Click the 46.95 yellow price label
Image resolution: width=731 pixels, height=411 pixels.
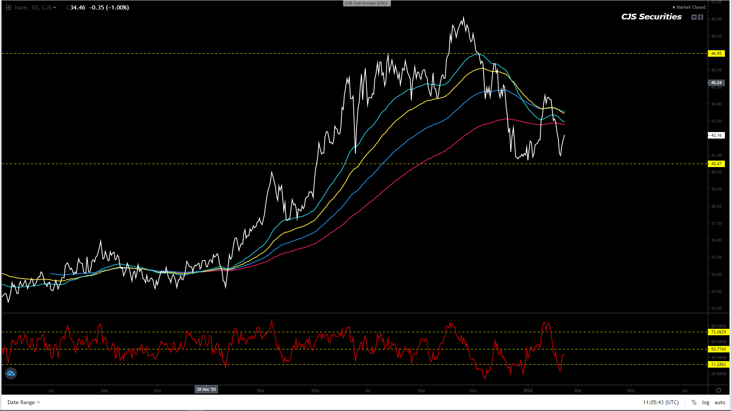coord(716,53)
